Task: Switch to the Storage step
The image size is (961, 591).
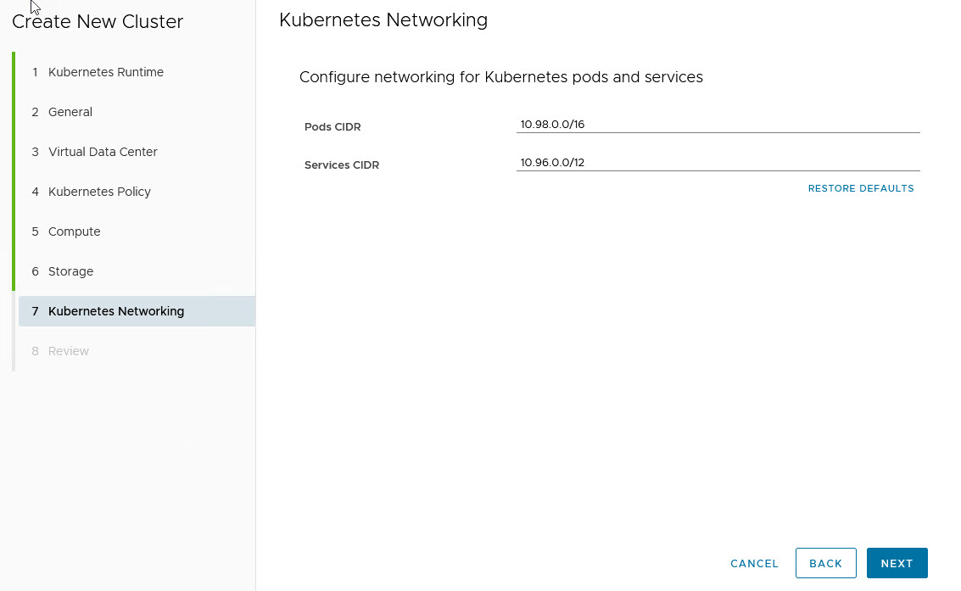Action: click(70, 271)
